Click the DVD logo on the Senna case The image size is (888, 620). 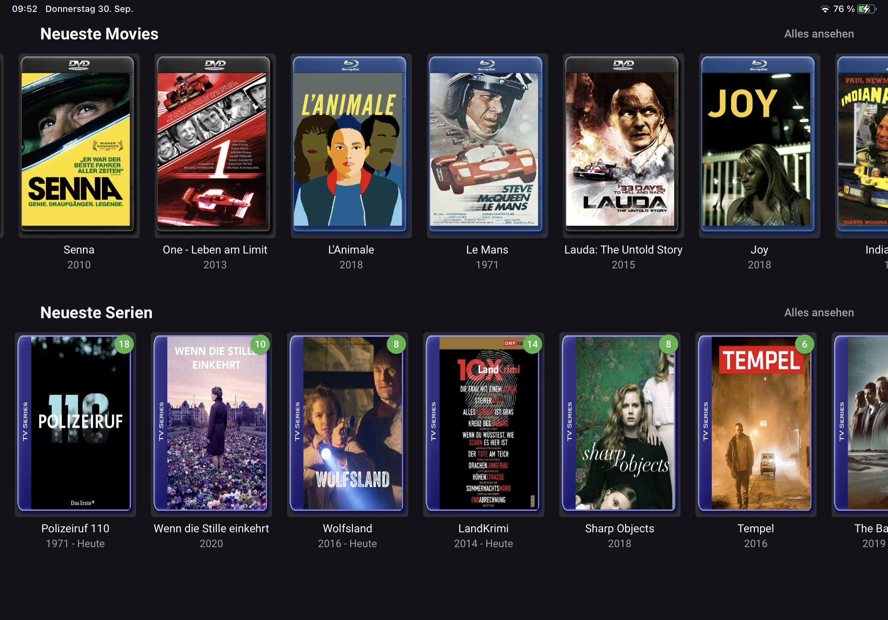coord(79,65)
